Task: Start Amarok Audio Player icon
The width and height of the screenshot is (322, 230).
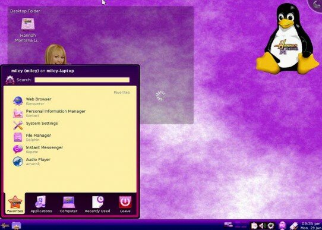Action: pos(18,162)
